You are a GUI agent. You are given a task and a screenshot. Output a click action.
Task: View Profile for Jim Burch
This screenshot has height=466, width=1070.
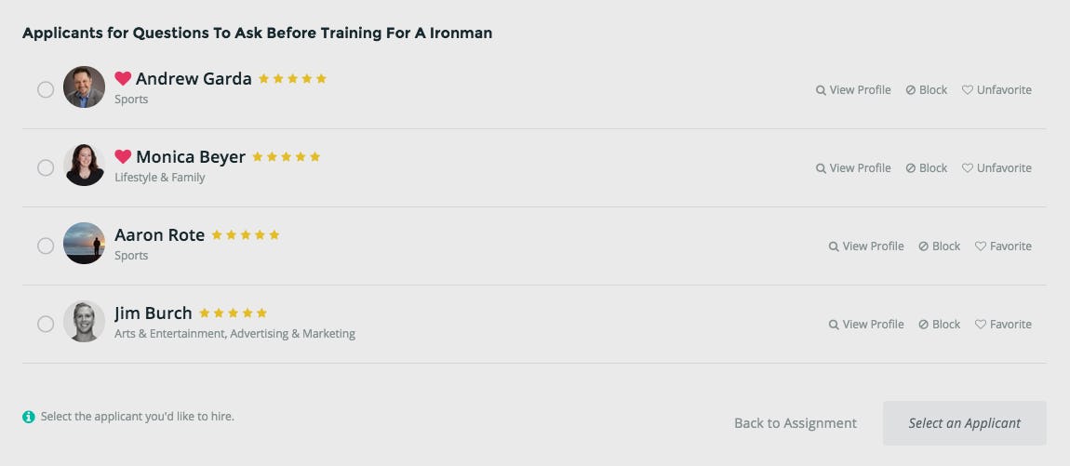pyautogui.click(x=866, y=325)
